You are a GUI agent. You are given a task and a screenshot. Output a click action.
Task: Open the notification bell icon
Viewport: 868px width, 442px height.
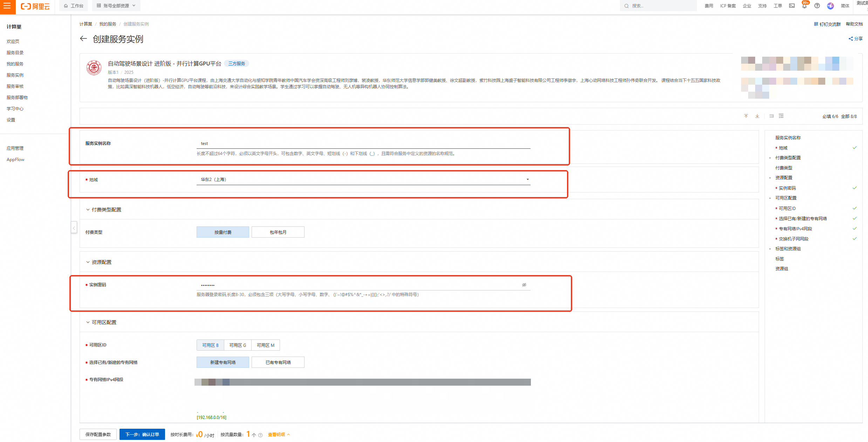(804, 6)
